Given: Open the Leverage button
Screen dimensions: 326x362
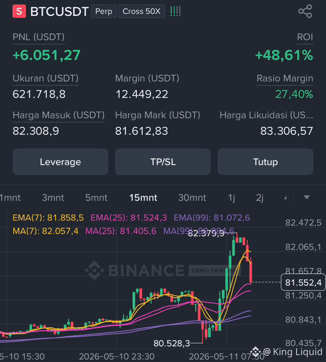Looking at the screenshot, I should 61,162.
